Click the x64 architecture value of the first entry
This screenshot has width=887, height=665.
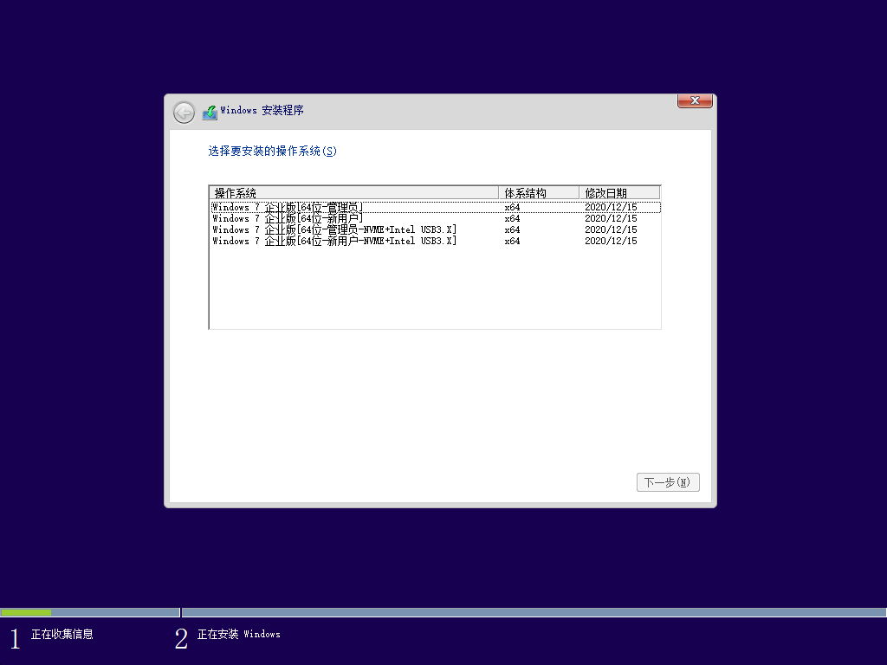click(x=511, y=207)
